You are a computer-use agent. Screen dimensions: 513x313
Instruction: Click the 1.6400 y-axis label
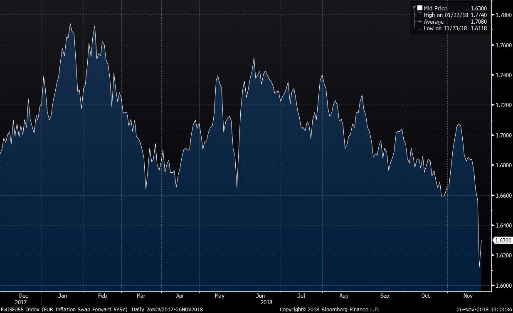click(x=503, y=225)
